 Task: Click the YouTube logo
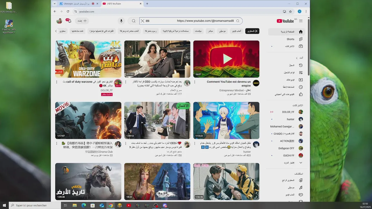285,21
